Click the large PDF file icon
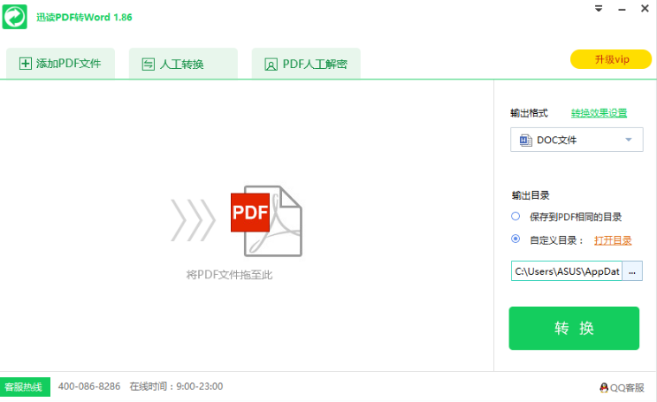 click(x=266, y=221)
